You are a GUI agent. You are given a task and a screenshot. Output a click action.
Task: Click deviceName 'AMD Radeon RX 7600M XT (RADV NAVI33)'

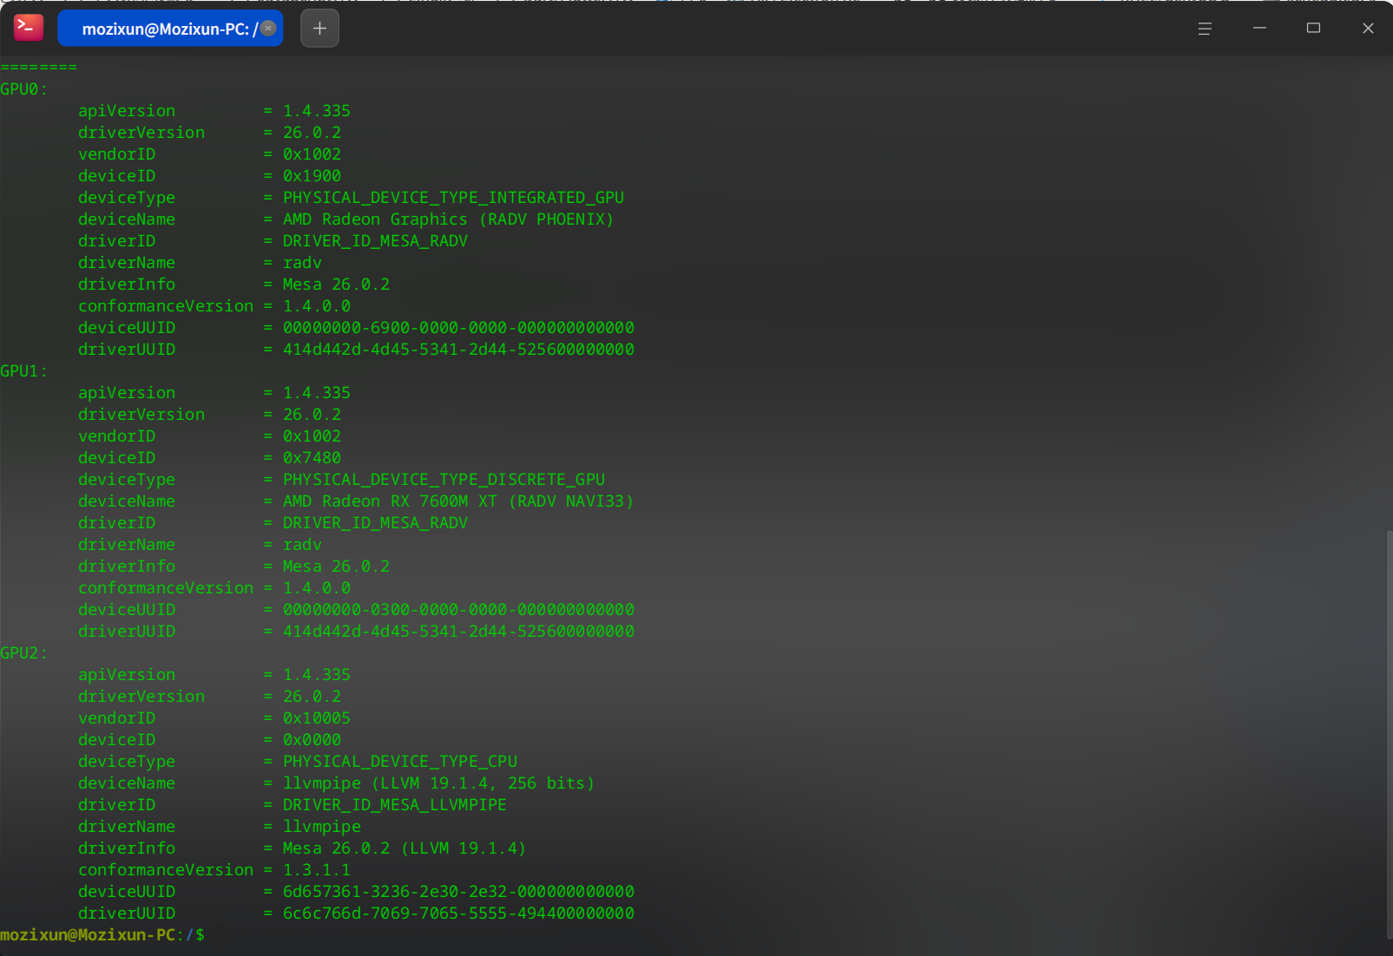(458, 501)
